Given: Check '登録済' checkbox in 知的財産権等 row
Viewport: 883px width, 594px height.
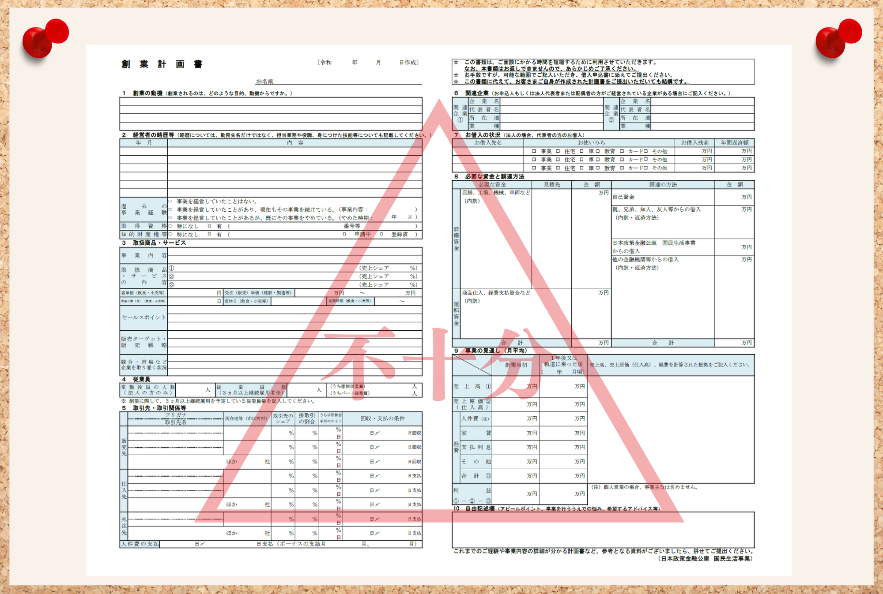Looking at the screenshot, I should pos(381,235).
